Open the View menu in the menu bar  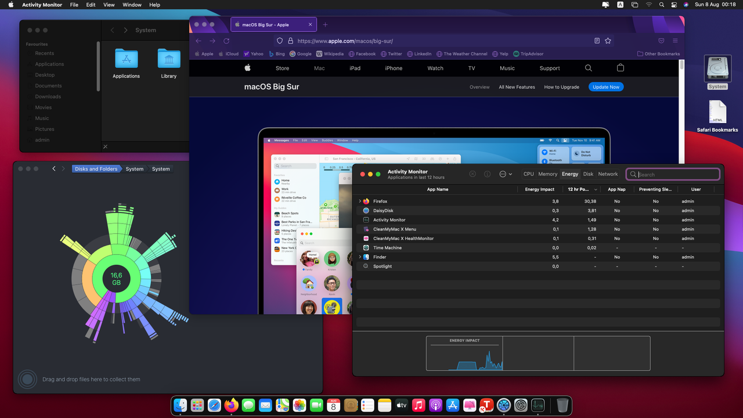pos(109,5)
